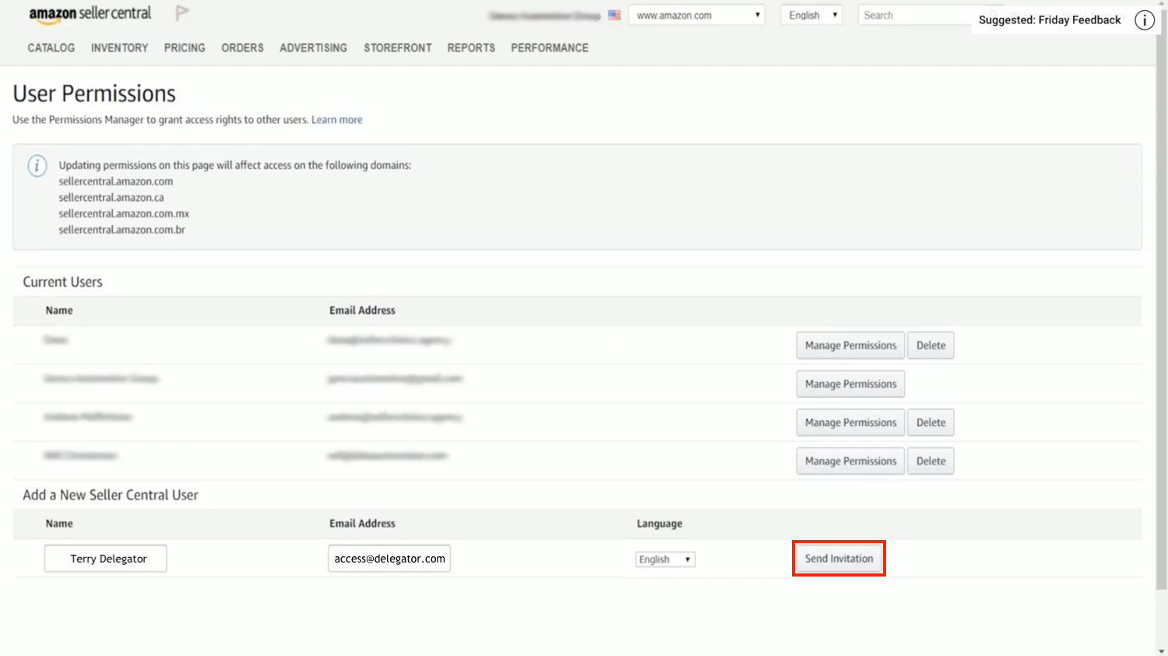Open the PERFORMANCE menu

pyautogui.click(x=550, y=48)
